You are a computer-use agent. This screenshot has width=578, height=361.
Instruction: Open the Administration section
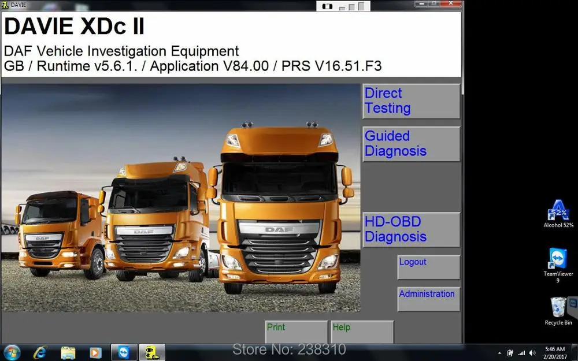point(429,299)
